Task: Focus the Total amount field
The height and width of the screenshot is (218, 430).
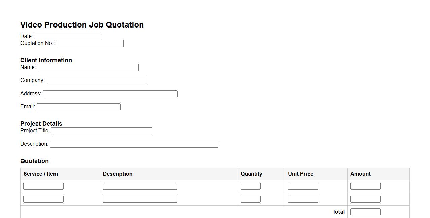Action: click(365, 212)
